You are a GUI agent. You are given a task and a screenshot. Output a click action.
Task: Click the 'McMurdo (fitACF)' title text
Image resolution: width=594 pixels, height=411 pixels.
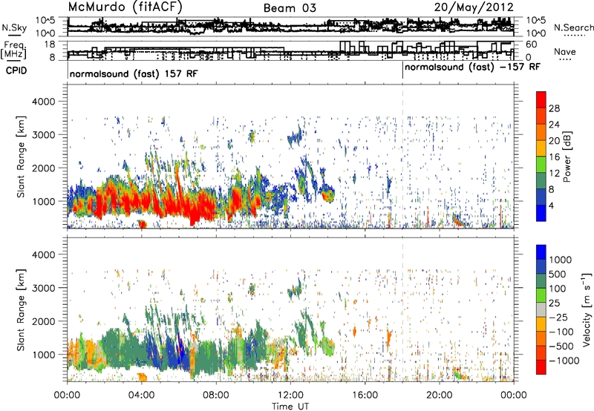pos(125,7)
